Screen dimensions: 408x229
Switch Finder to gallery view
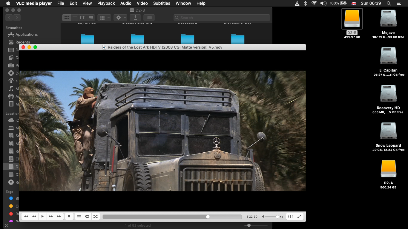(91, 18)
